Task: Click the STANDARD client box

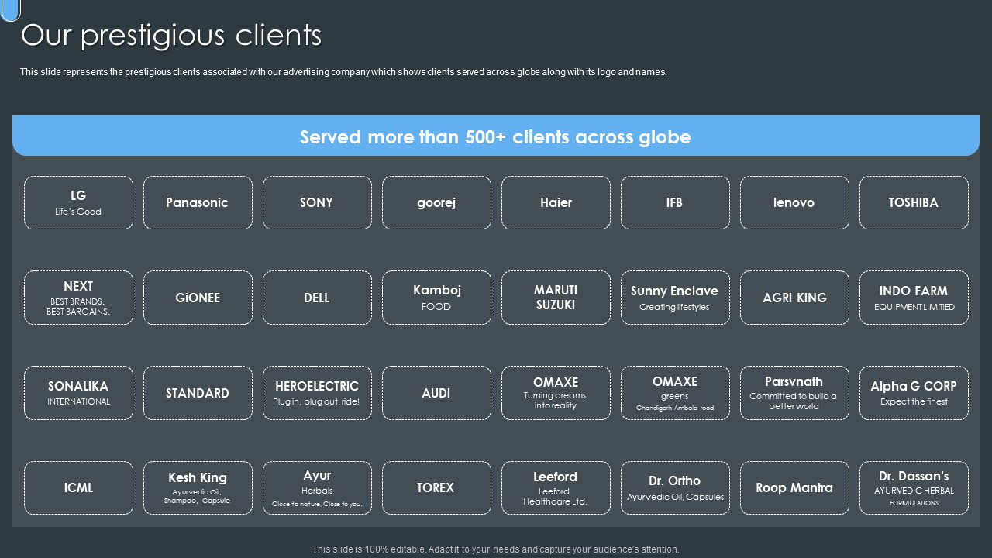Action: (x=198, y=393)
